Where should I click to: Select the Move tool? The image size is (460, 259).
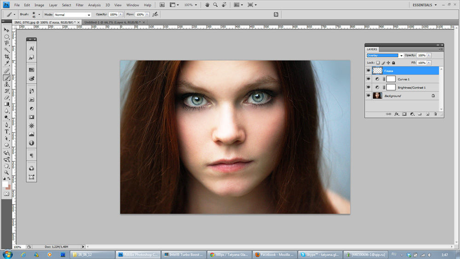pos(6,30)
